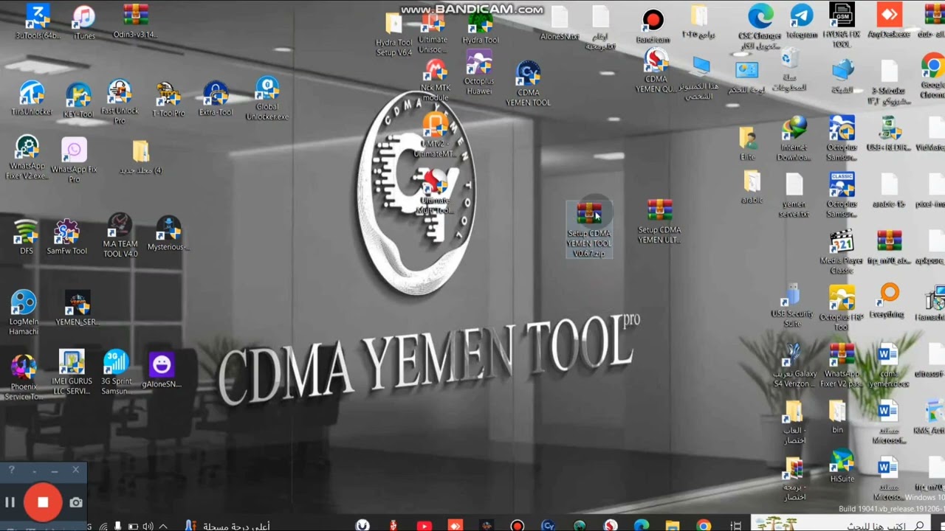
Task: Open Phoenix Service Tool shortcut
Action: coord(24,377)
